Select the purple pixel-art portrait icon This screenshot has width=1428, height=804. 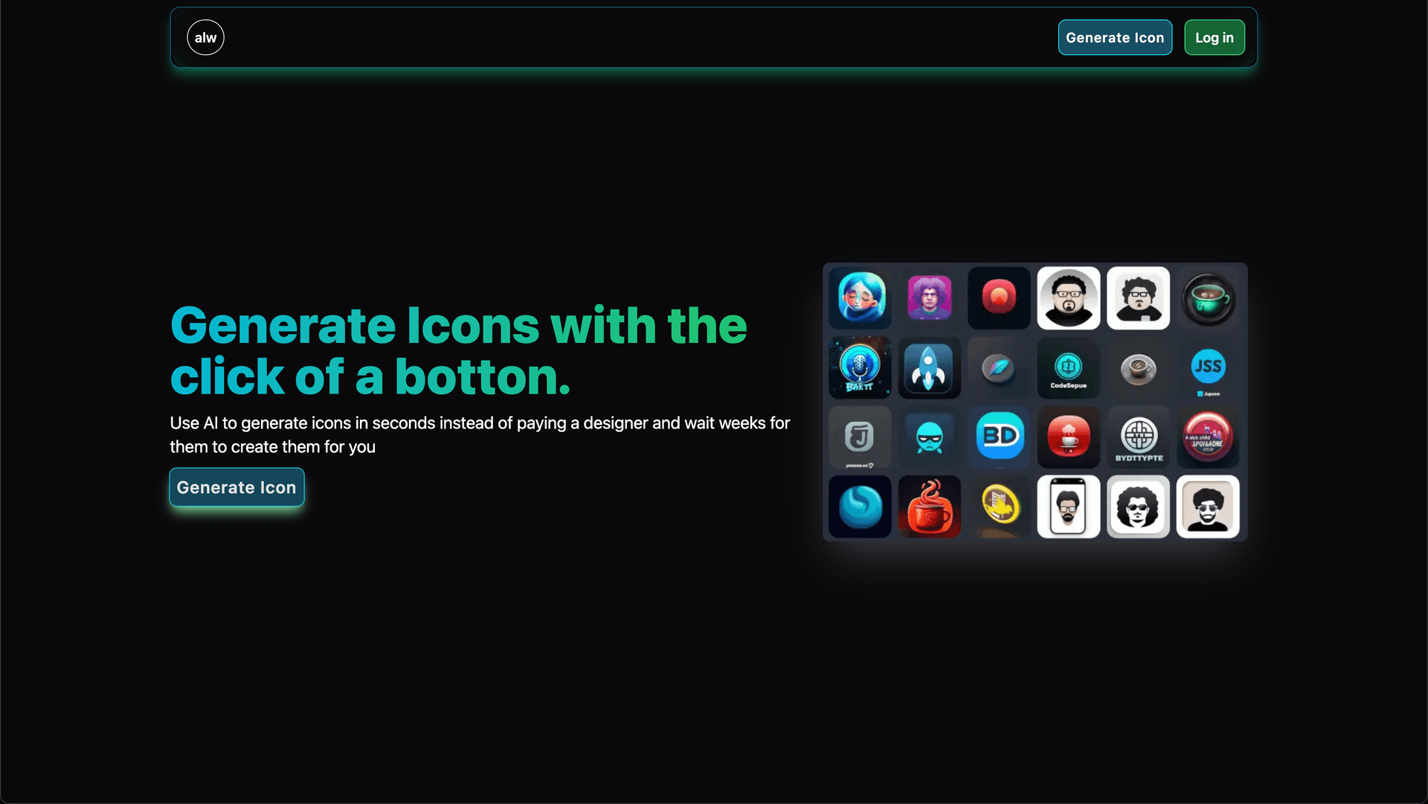(929, 298)
